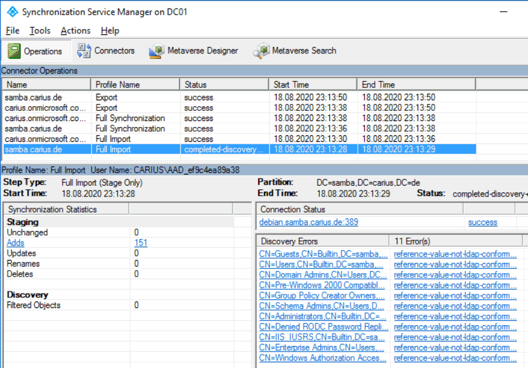Click the Renames statistics row label

coord(23,264)
